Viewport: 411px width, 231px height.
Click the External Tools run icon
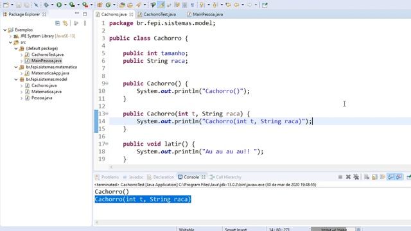[85, 4]
